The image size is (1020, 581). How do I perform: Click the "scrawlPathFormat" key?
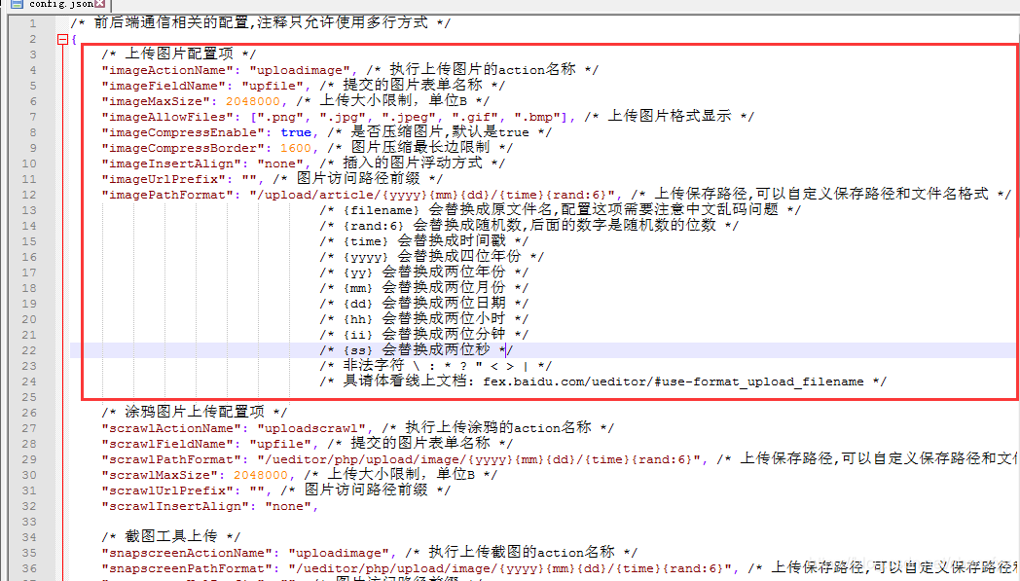tap(175, 460)
